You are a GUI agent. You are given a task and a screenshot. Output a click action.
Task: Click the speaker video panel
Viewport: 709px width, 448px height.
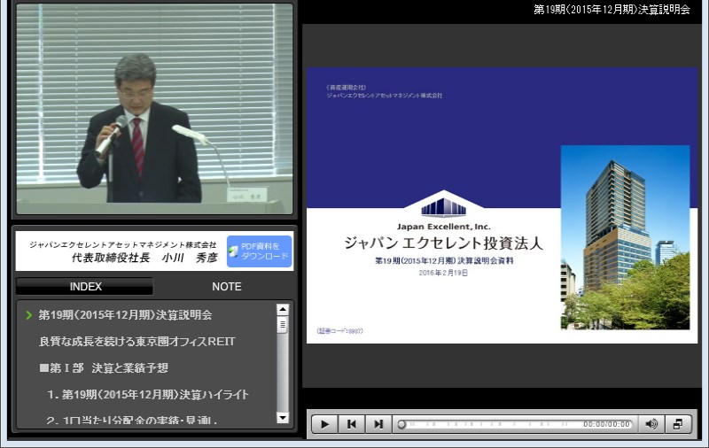[154, 109]
